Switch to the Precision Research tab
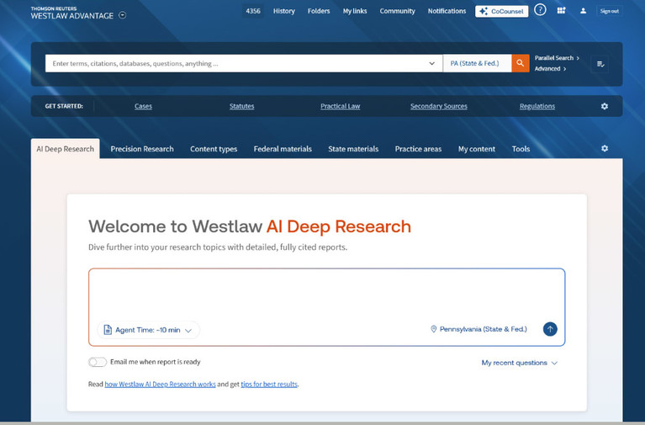 coord(142,149)
